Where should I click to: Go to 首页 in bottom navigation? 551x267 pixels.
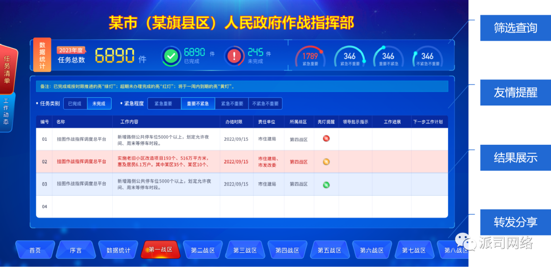pos(35,250)
